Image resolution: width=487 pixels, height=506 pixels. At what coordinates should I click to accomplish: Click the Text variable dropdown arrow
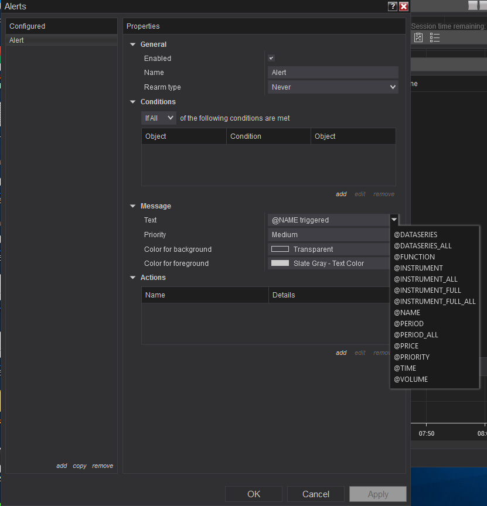click(394, 220)
